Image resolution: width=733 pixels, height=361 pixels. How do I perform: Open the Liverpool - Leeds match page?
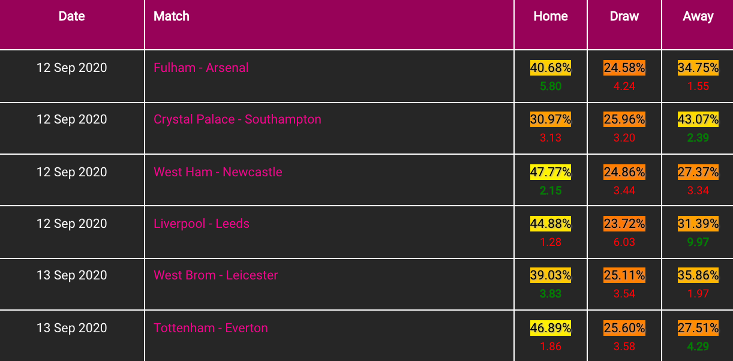[202, 224]
